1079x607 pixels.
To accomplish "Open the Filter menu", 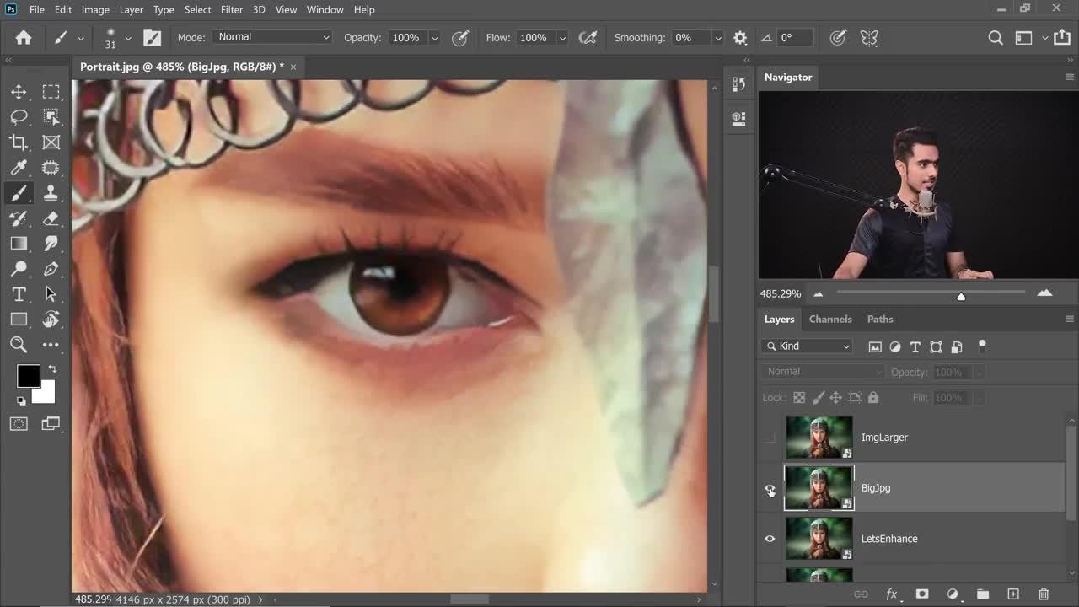I will click(x=232, y=9).
